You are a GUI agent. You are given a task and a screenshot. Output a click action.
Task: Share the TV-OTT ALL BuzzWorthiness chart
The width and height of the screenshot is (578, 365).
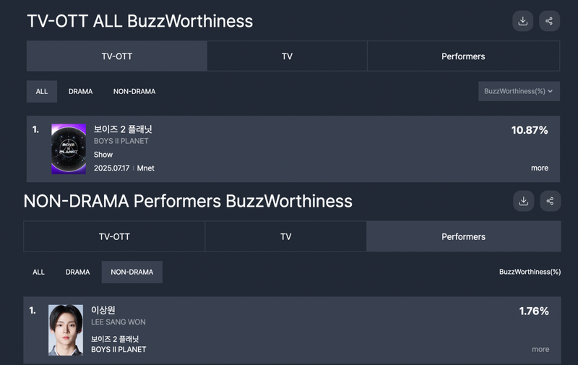tap(549, 21)
